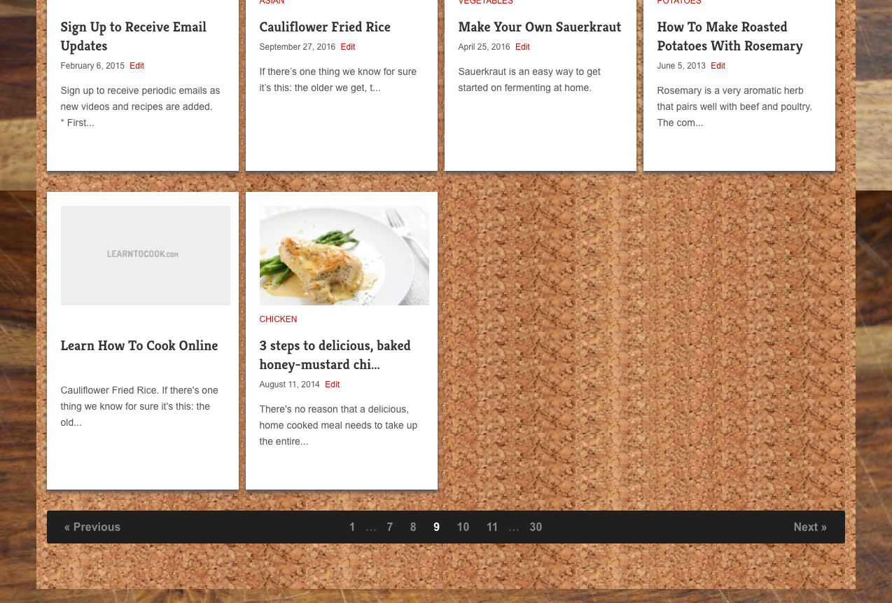
Task: Jump to pagination page 11
Action: point(492,527)
